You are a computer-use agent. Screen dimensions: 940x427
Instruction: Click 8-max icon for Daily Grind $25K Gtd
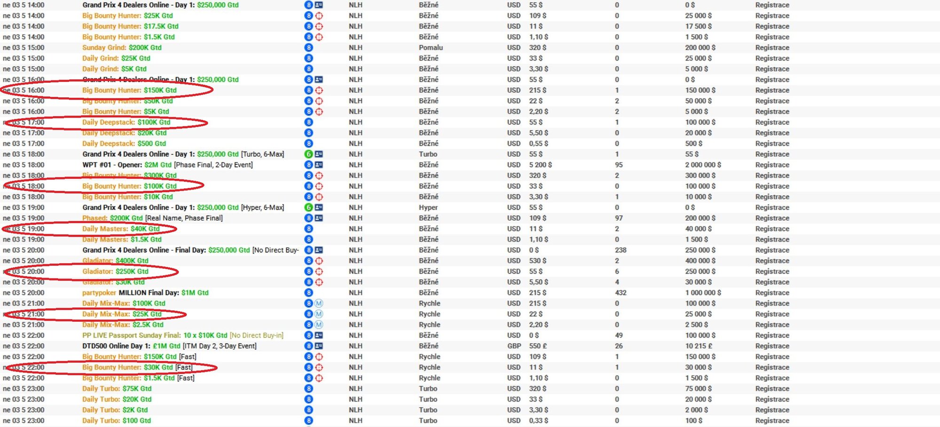click(x=309, y=58)
